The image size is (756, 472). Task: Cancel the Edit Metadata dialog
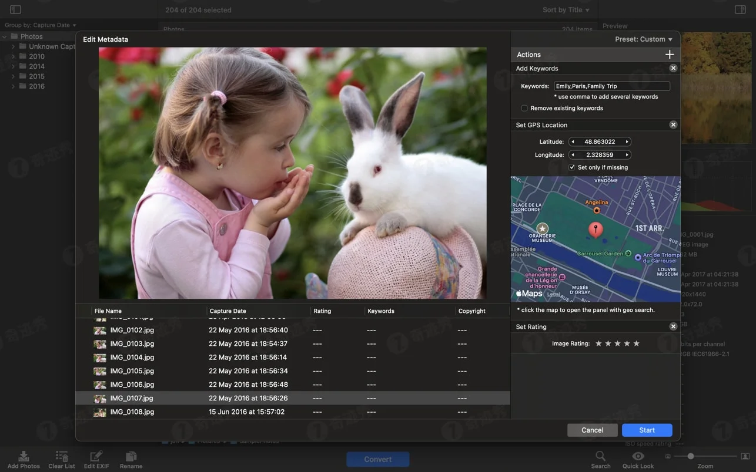(592, 430)
